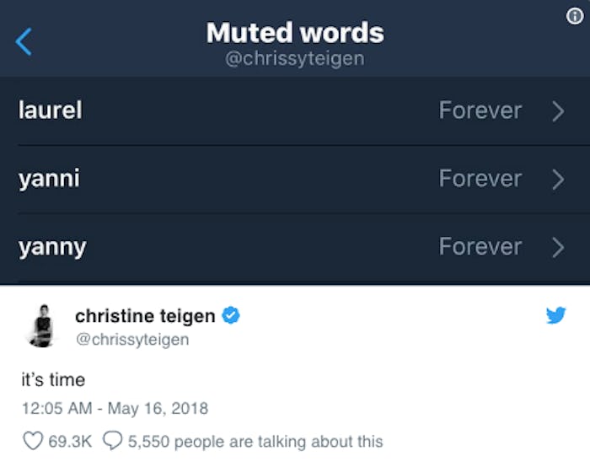The height and width of the screenshot is (467, 590).
Task: Expand the laurel muted word chevron
Action: point(557,110)
